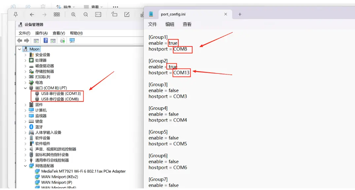Scan for hardware changes monitor icon
Screen dimensions: 355x190
(72, 41)
